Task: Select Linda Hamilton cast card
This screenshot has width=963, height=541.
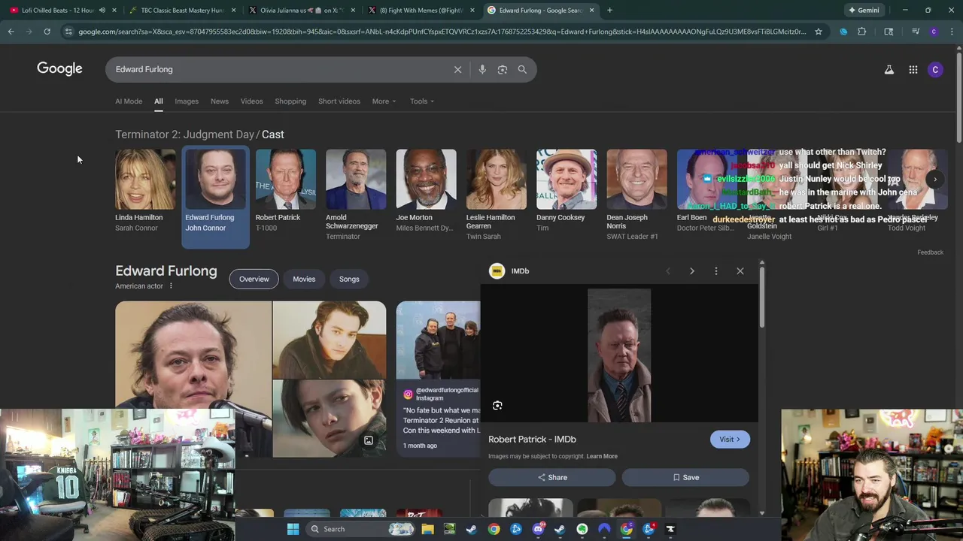Action: 144,191
